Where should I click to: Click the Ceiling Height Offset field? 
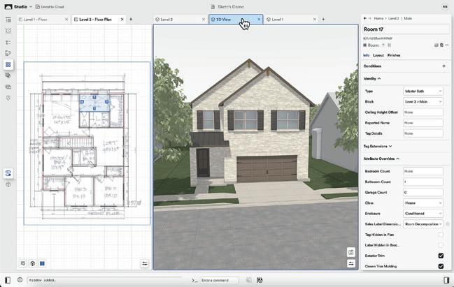pos(423,112)
